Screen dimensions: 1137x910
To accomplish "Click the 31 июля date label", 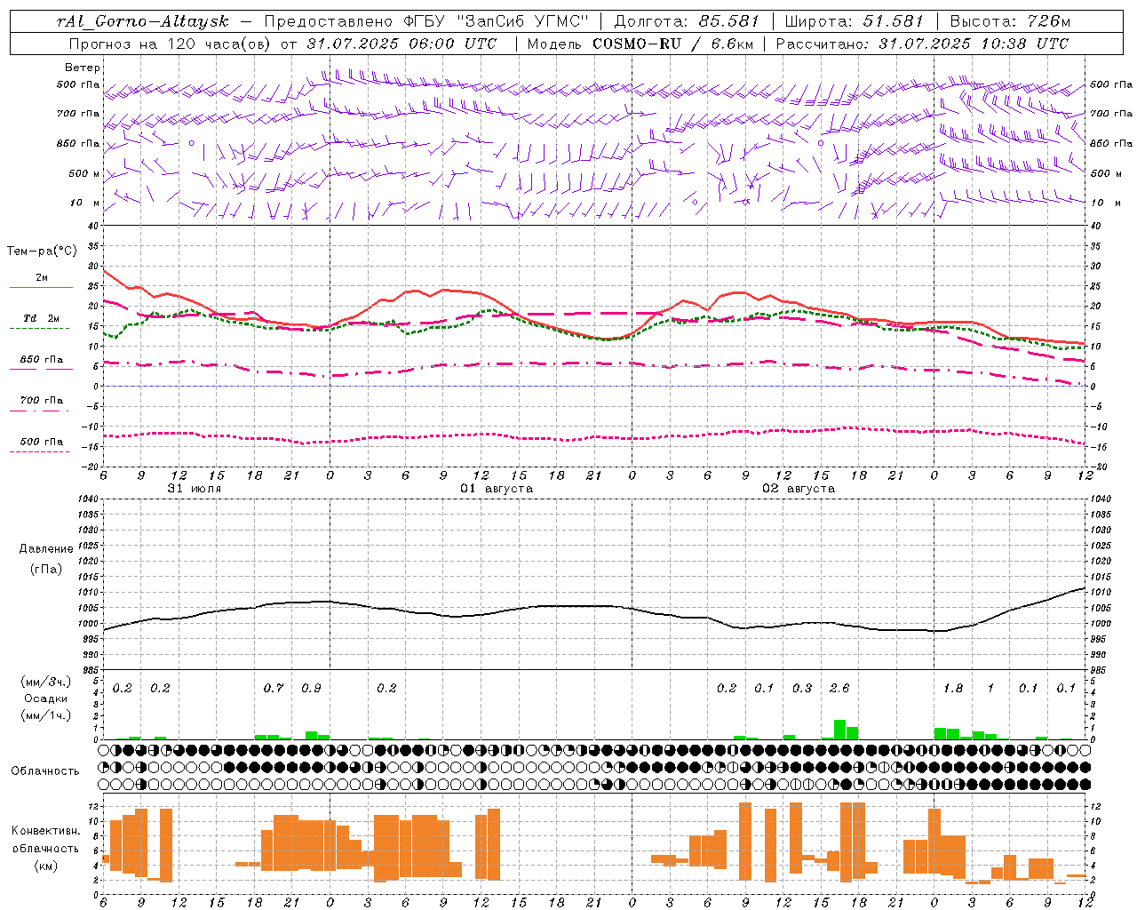I will 195,489.
